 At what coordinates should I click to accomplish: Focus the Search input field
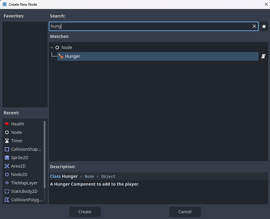[149, 26]
